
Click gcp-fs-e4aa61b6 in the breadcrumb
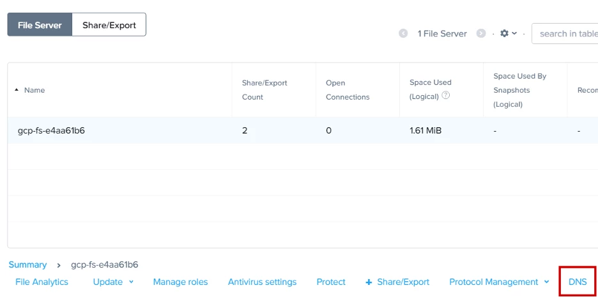(x=105, y=264)
